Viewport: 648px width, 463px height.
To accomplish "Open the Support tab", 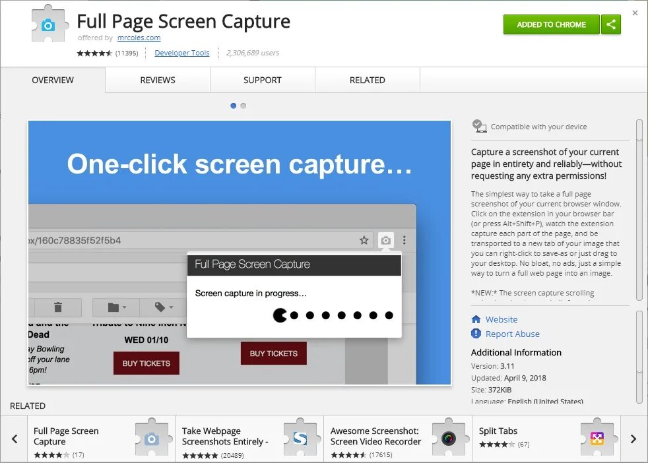I will [262, 80].
